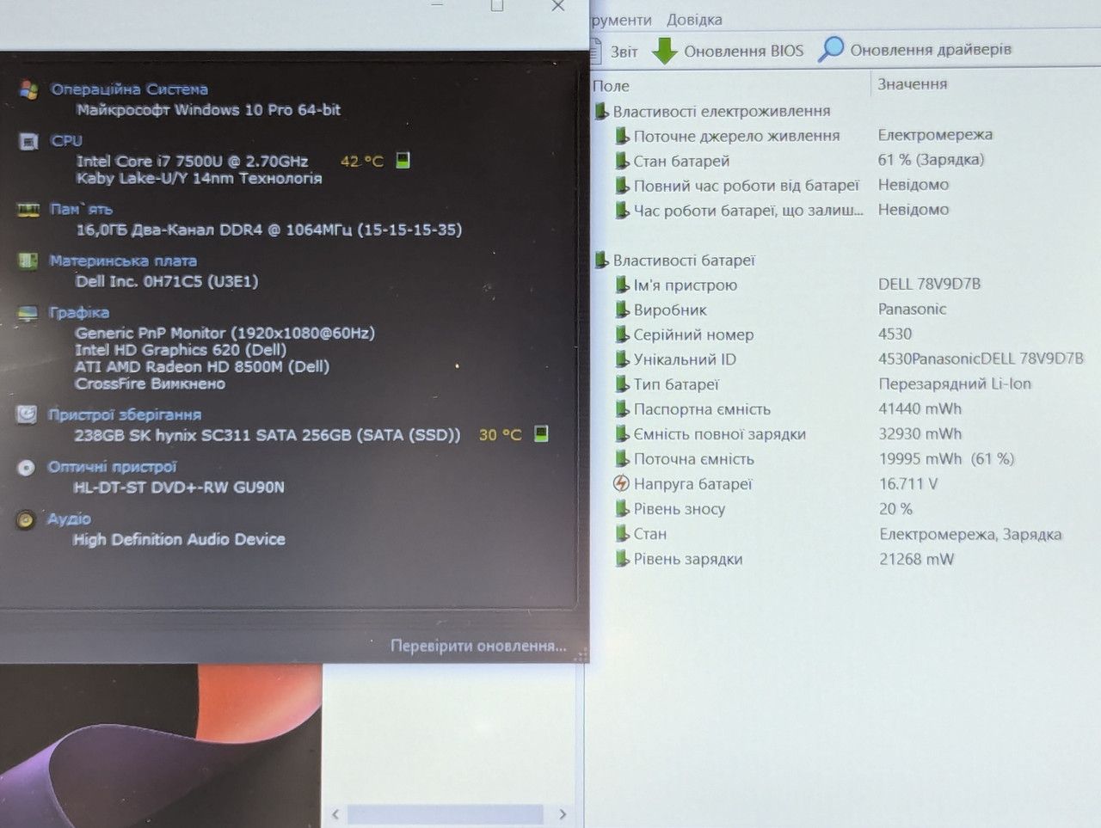Open the Довідка menu

[694, 19]
